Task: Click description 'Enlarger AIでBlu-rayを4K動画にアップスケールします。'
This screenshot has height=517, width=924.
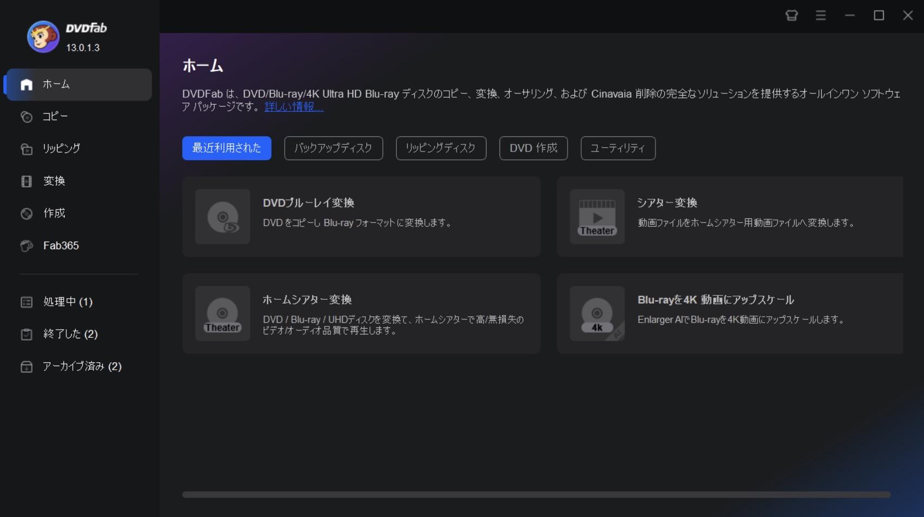Action: (x=742, y=320)
